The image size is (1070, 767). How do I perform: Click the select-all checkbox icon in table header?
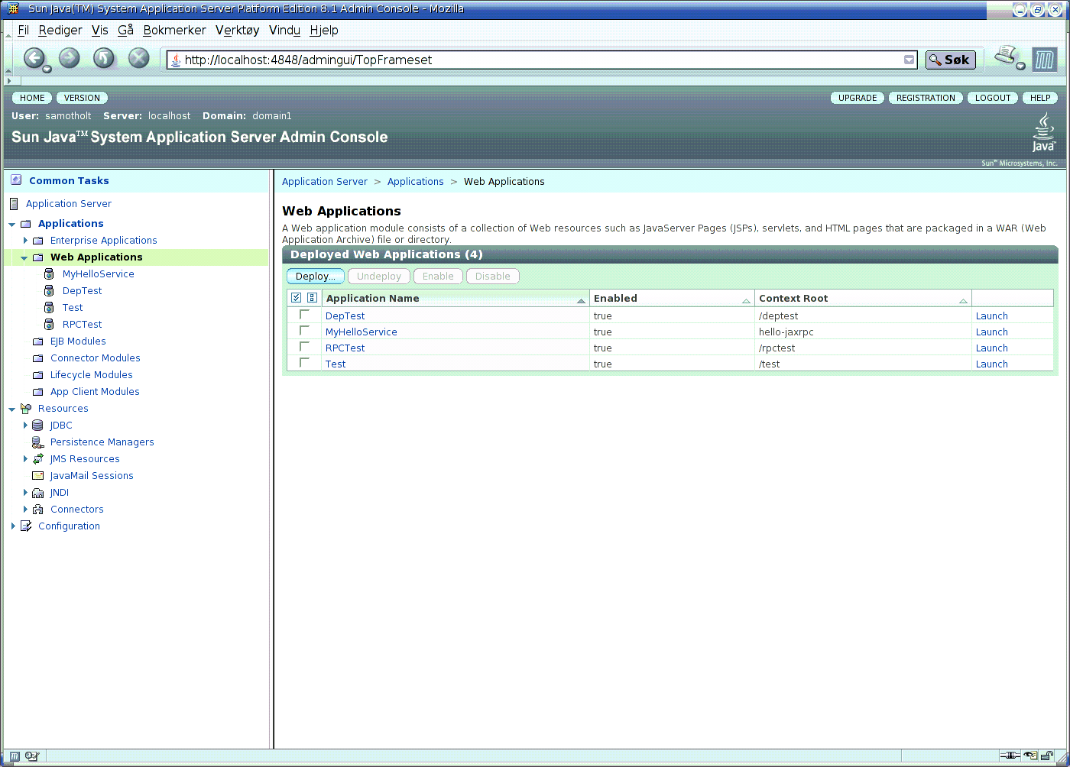pos(297,298)
